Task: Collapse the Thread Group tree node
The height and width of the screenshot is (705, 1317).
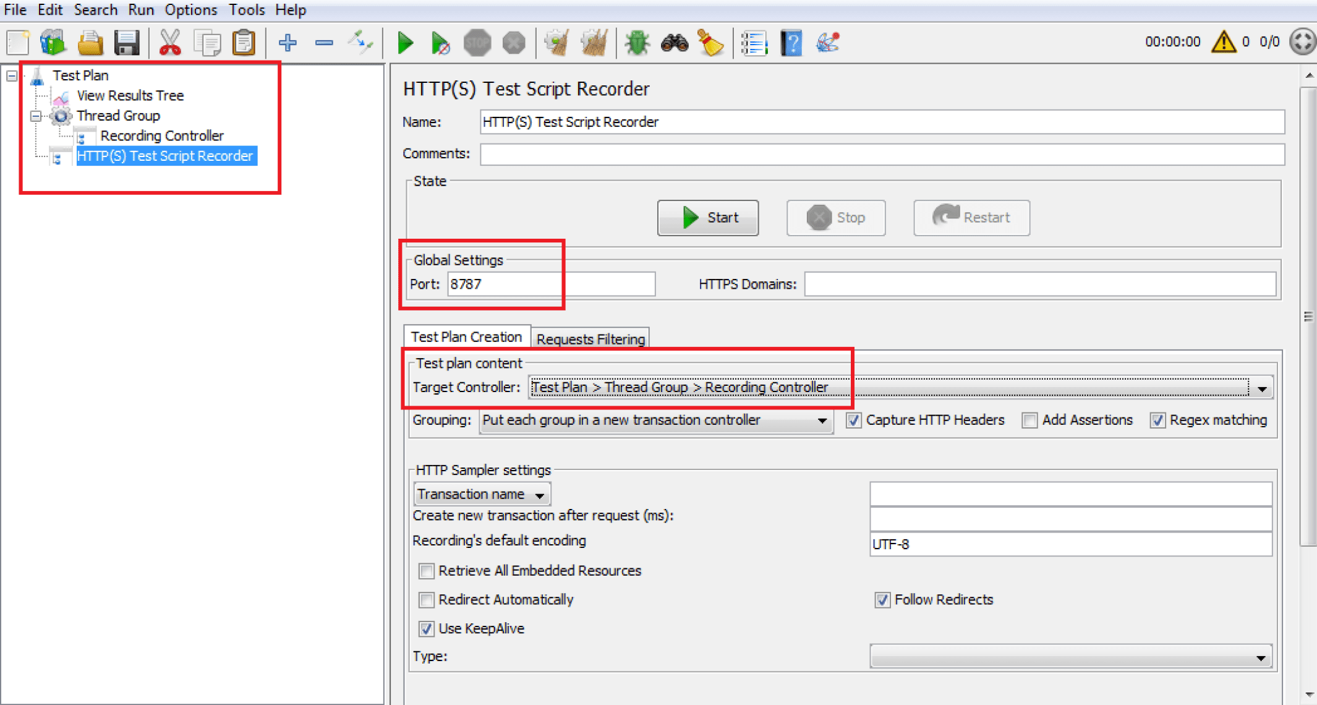Action: tap(36, 116)
